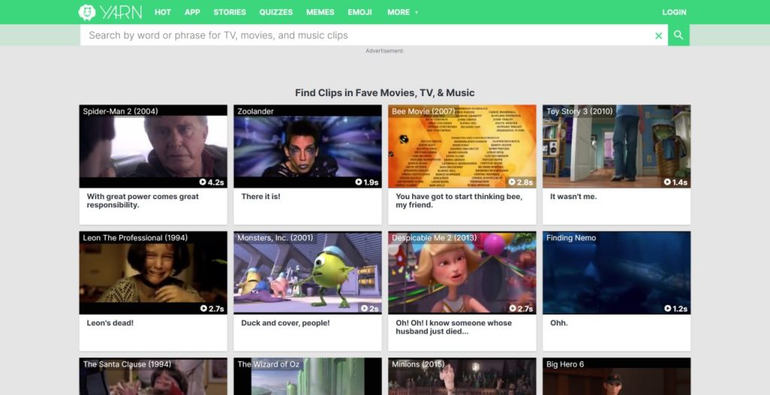The image size is (770, 395).
Task: Open The Wizard of Oz thumbnail
Action: 308,376
